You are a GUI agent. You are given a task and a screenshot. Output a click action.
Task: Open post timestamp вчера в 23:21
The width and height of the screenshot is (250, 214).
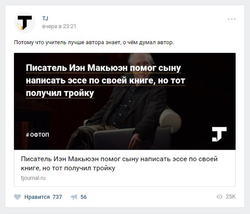(x=59, y=26)
